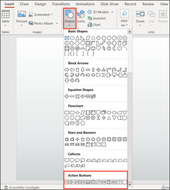Click the Icons button in the ribbon
This screenshot has height=190, width=170.
click(81, 16)
